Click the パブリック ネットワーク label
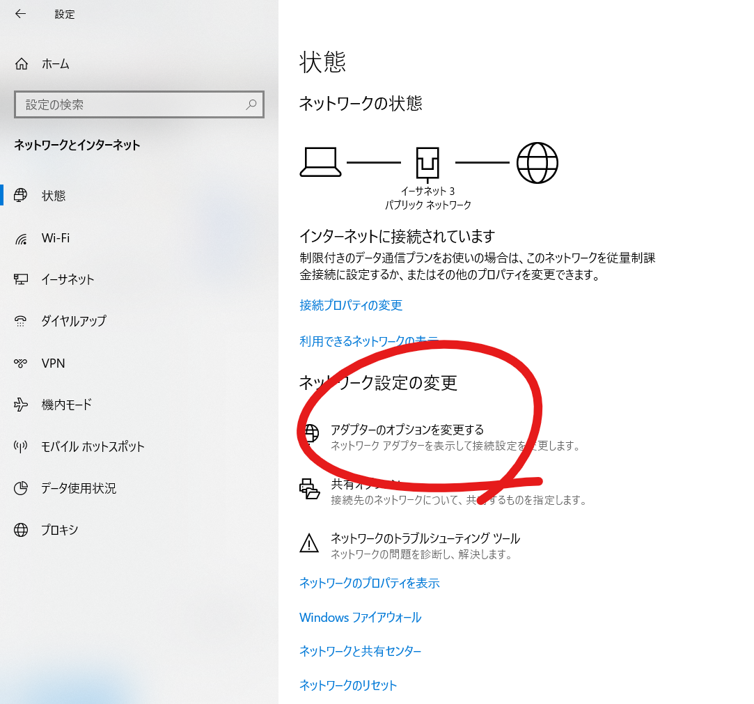 click(x=427, y=205)
